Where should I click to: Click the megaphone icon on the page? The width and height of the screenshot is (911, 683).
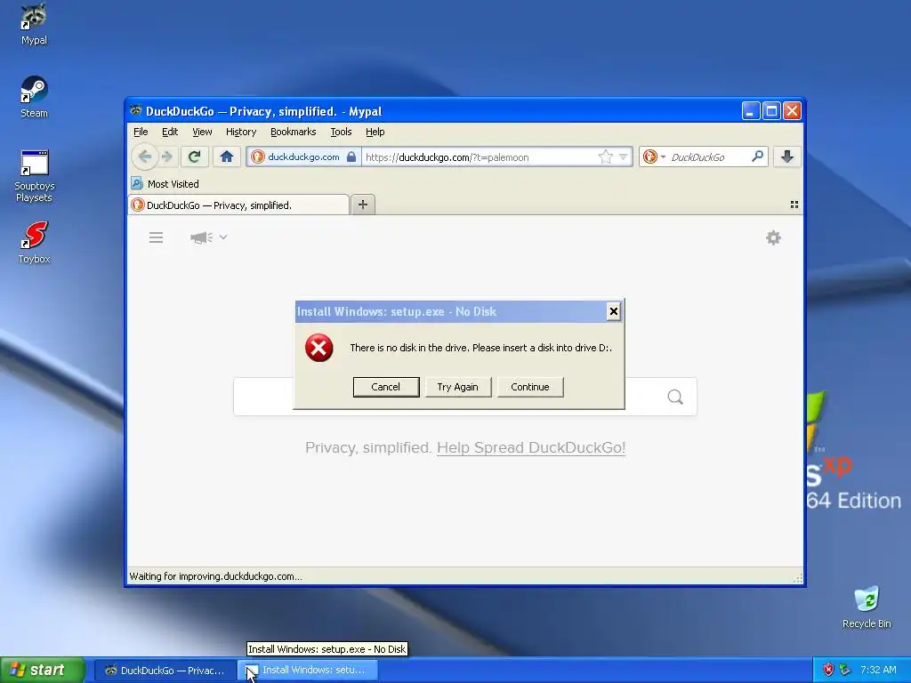pos(201,237)
